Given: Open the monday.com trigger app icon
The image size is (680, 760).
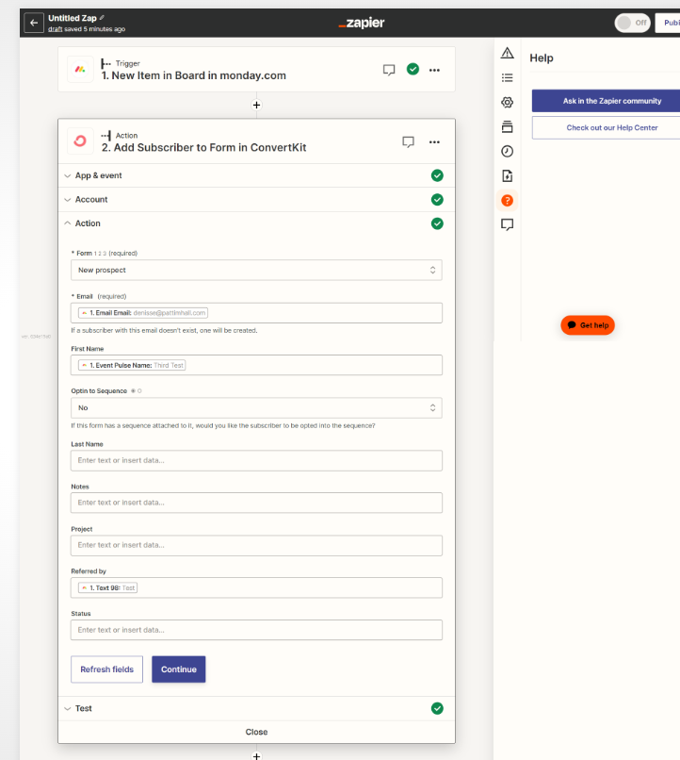Looking at the screenshot, I should coord(80,70).
